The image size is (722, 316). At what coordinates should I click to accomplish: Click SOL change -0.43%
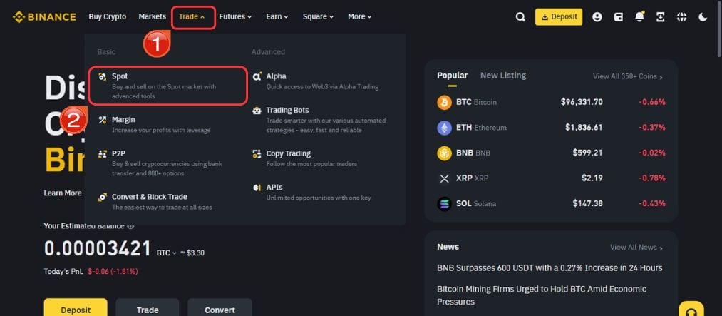click(651, 203)
